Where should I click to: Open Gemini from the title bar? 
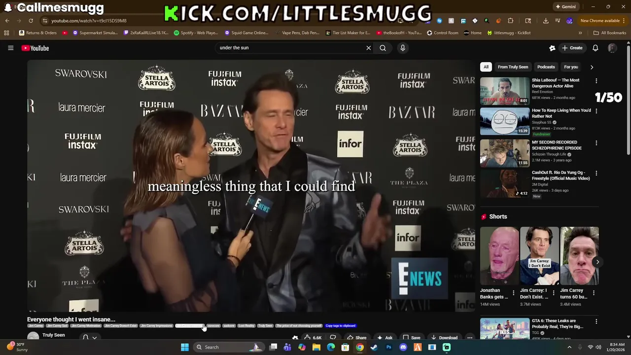565,7
